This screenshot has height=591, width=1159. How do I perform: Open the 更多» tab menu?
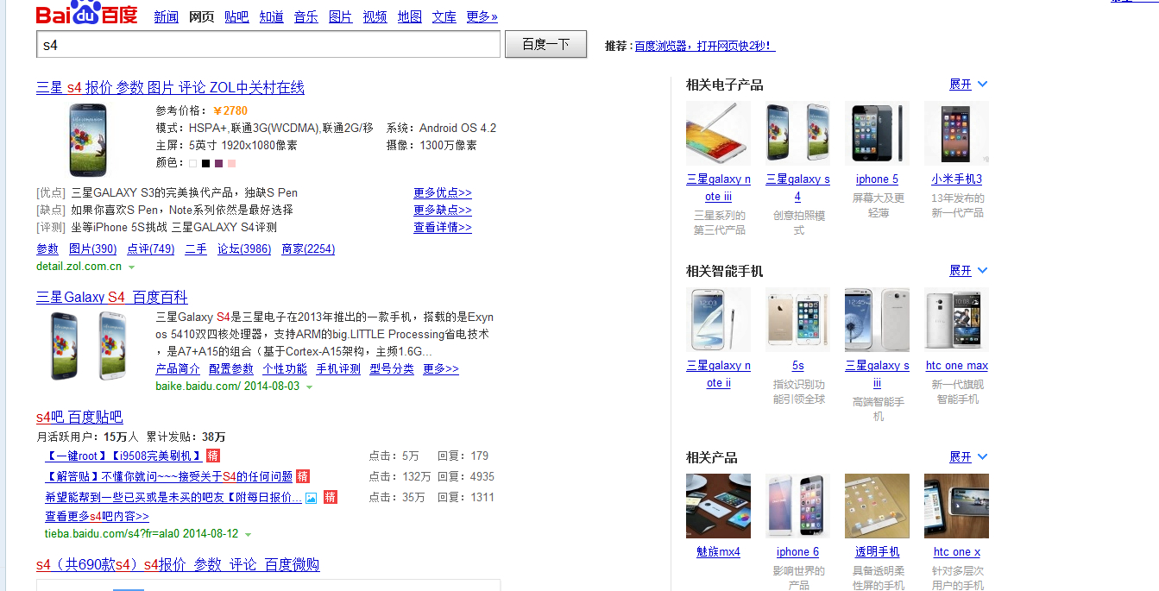pos(482,16)
